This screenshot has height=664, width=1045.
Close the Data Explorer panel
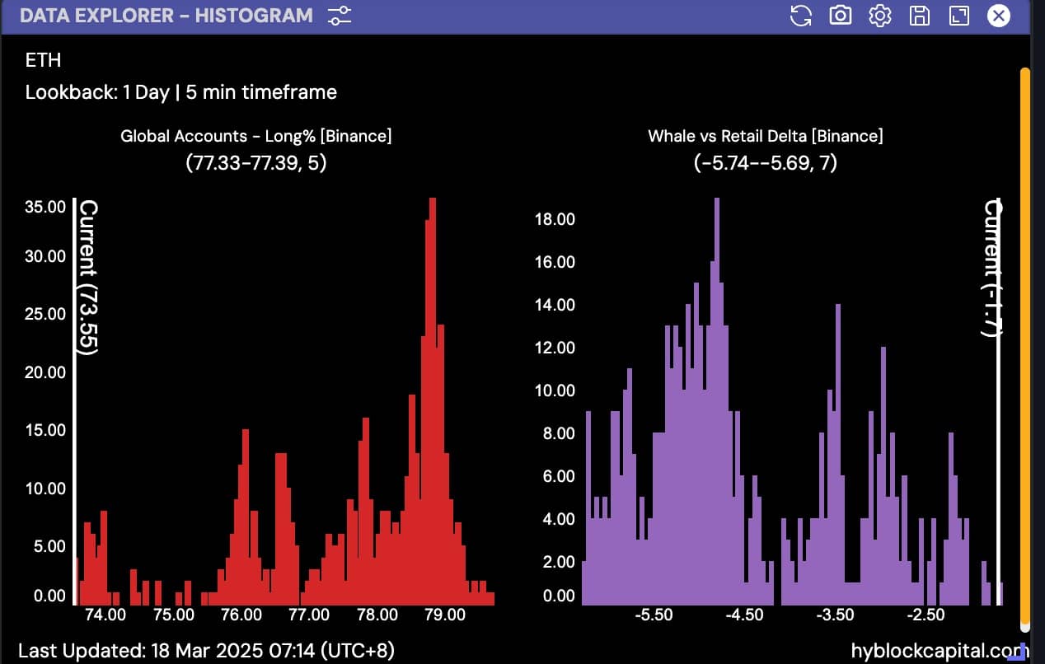tap(998, 16)
